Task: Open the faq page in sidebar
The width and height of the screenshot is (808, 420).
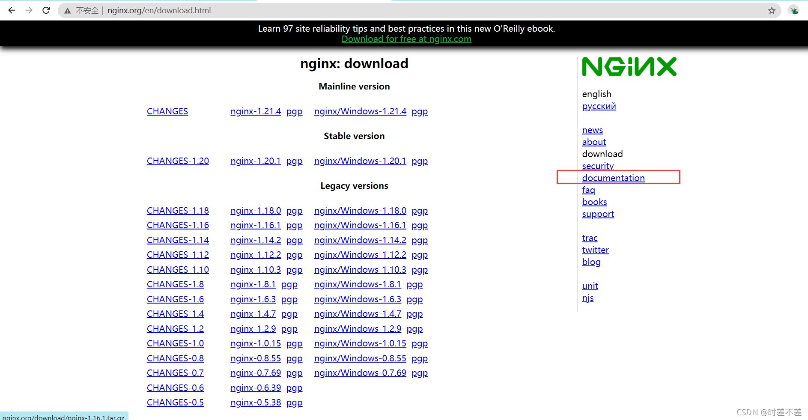Action: (589, 190)
